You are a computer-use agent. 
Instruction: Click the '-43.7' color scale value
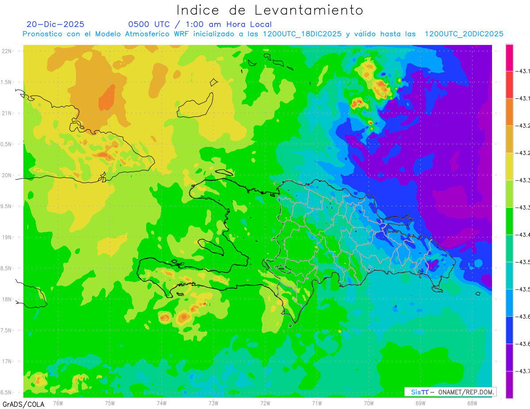click(x=524, y=371)
